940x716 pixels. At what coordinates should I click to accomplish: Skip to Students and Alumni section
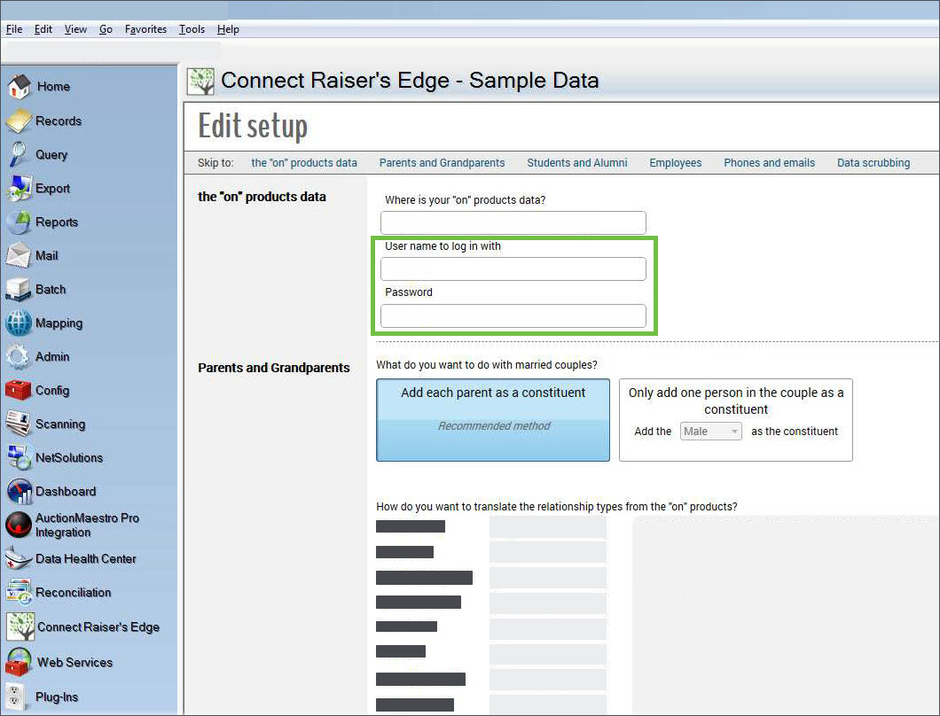click(576, 162)
